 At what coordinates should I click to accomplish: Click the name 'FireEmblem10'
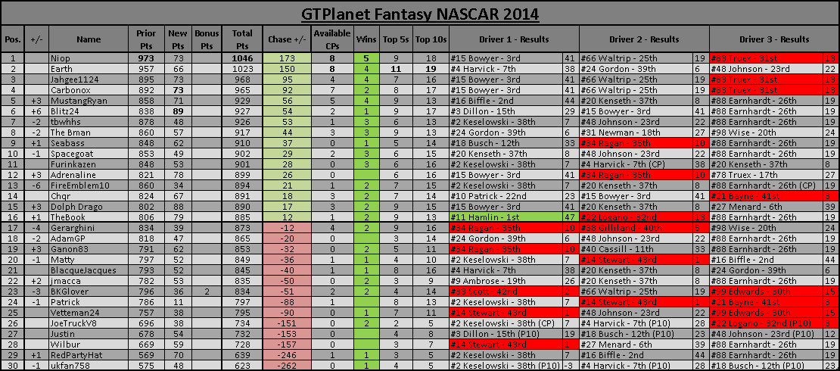pos(89,185)
